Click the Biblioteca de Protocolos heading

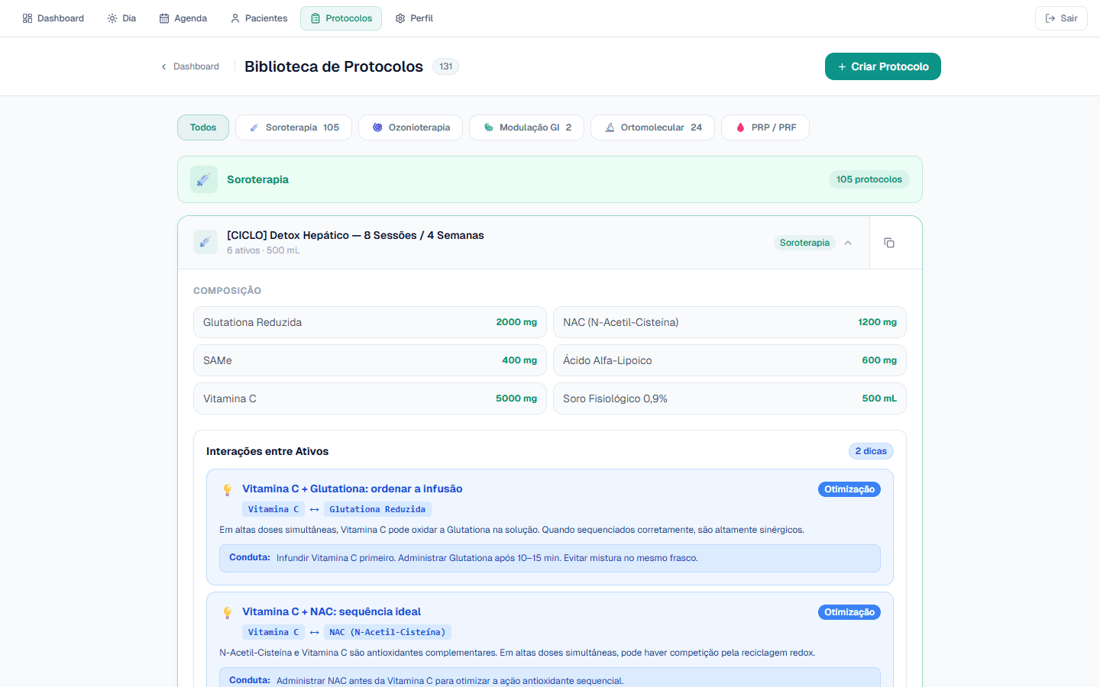point(334,66)
